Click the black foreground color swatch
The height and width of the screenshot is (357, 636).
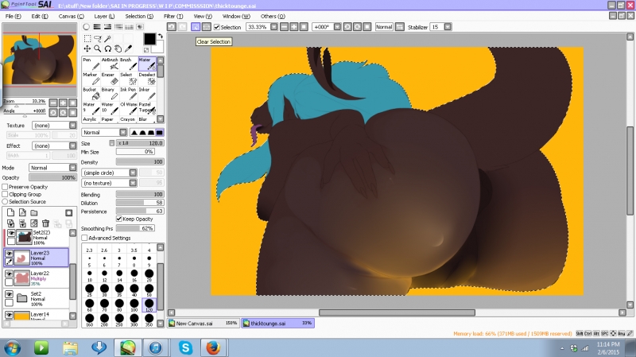pos(149,39)
